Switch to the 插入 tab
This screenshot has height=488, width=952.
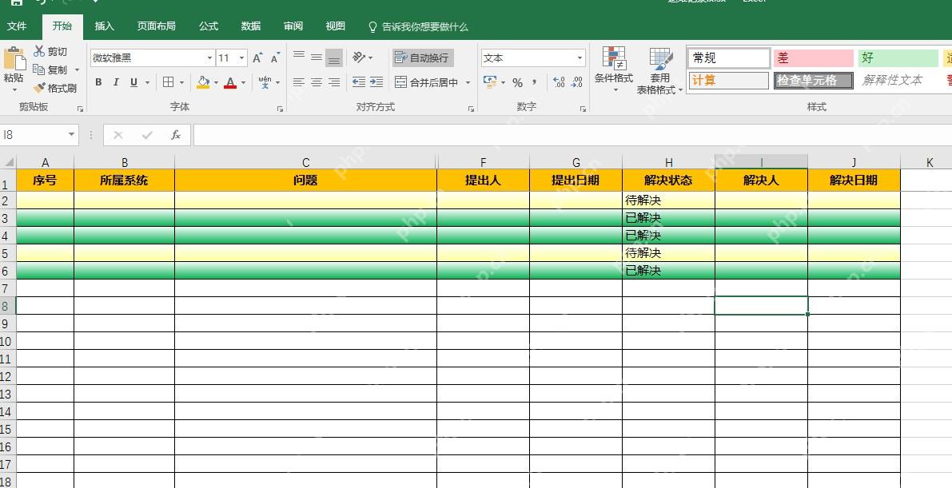(x=105, y=26)
